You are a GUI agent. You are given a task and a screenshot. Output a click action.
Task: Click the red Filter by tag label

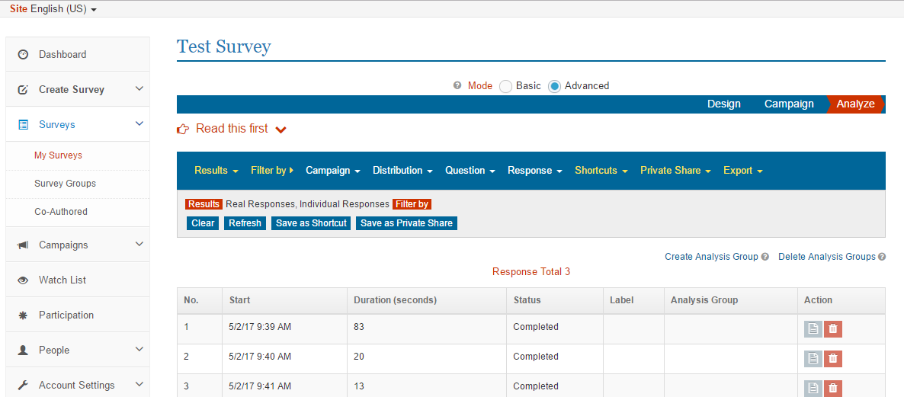412,204
